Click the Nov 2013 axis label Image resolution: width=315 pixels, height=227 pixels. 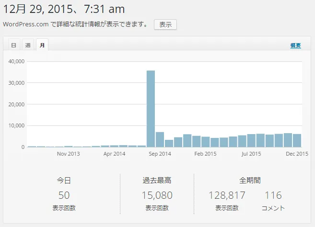pyautogui.click(x=68, y=154)
